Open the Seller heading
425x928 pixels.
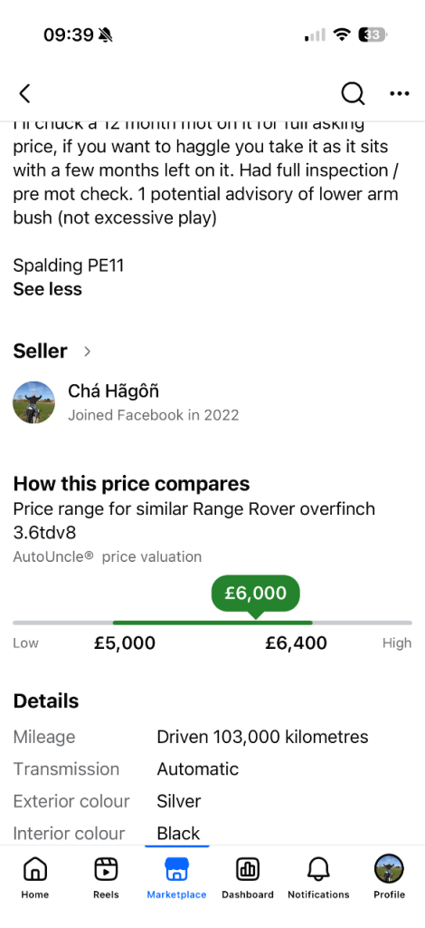click(40, 351)
